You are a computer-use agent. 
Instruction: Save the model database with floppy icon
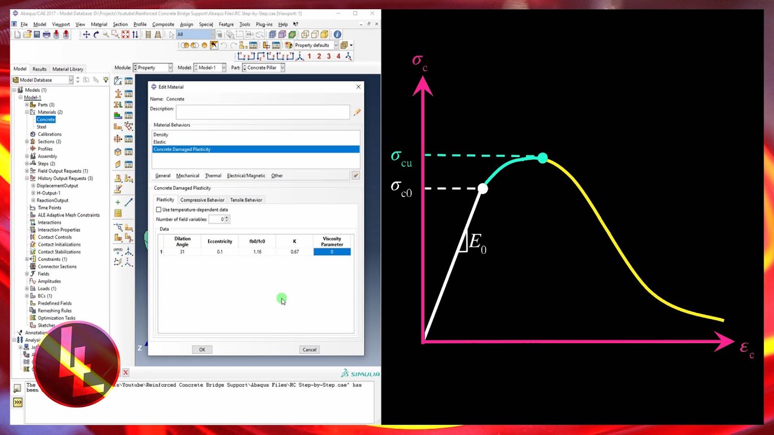tap(37, 34)
